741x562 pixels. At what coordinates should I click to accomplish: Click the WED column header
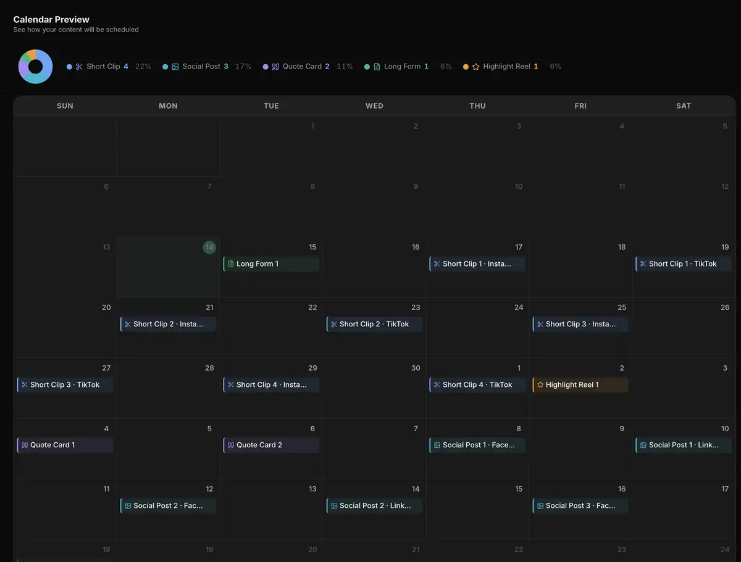pos(374,106)
